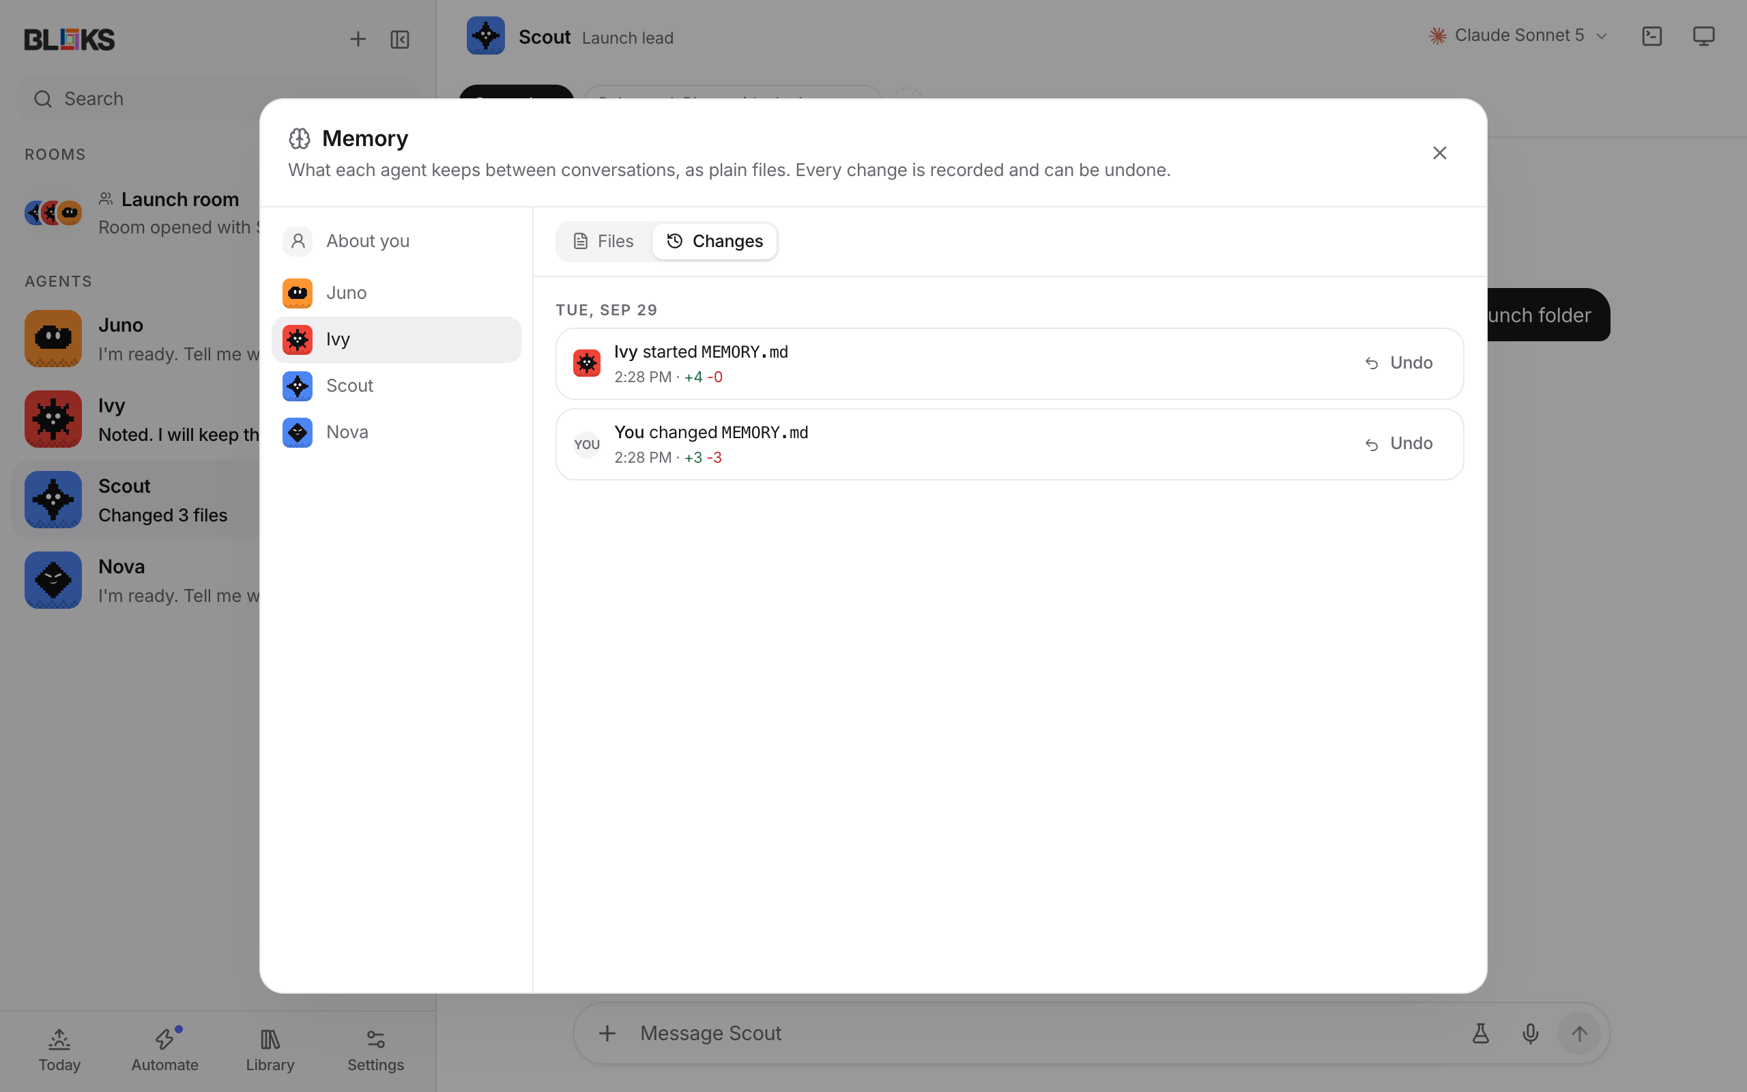Select the Changes tab
Screen dimensions: 1747x1092
(x=714, y=241)
